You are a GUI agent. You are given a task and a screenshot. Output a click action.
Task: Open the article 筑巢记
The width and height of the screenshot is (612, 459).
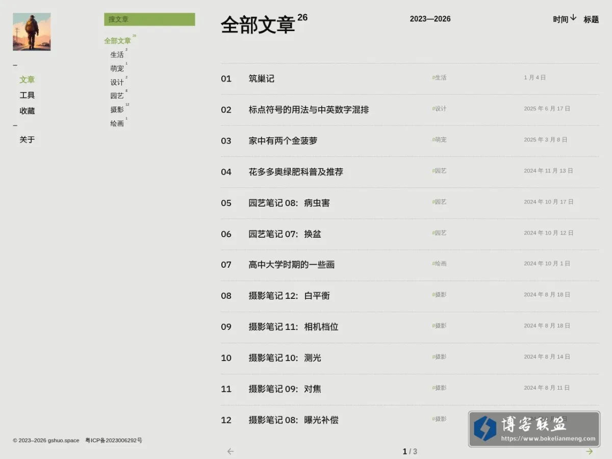point(262,79)
